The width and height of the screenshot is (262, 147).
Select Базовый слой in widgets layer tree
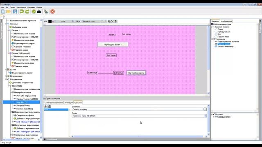click(224, 117)
